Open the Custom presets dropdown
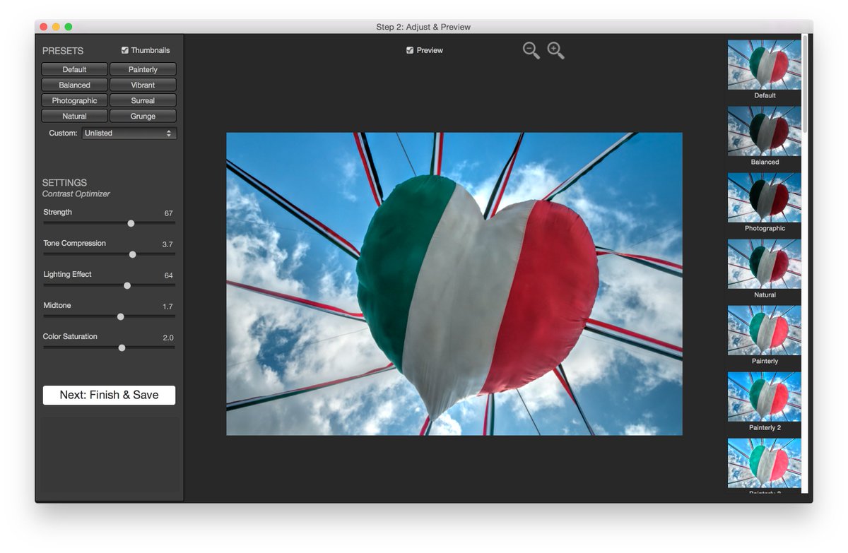 (x=129, y=133)
